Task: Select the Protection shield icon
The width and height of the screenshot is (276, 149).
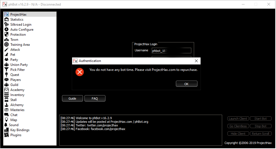Action: tap(6, 35)
